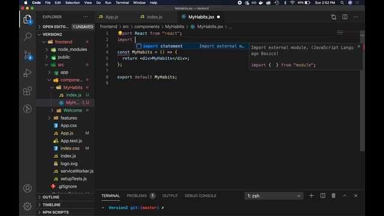Open the Run and Debug view

tap(28, 73)
